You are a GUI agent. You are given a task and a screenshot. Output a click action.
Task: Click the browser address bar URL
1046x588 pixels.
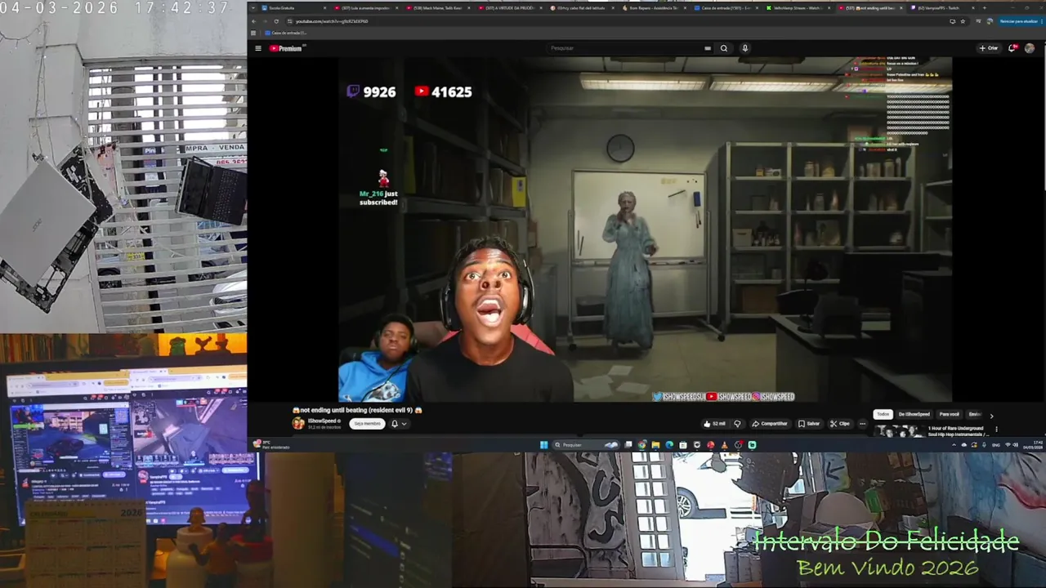pos(332,21)
